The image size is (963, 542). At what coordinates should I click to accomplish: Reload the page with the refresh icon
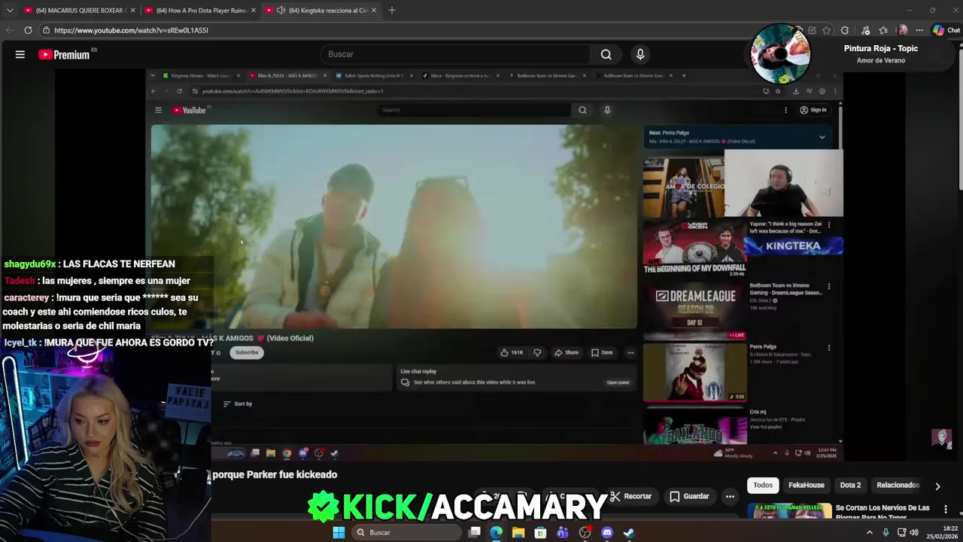point(28,30)
